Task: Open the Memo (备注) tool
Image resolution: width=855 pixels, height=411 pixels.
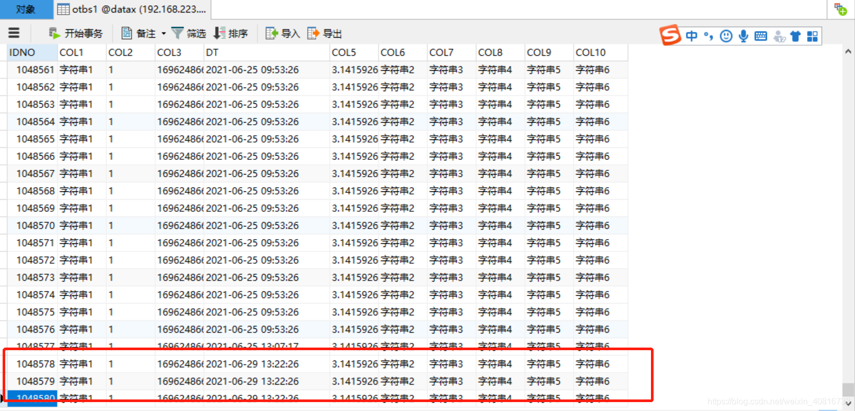Action: pos(138,34)
